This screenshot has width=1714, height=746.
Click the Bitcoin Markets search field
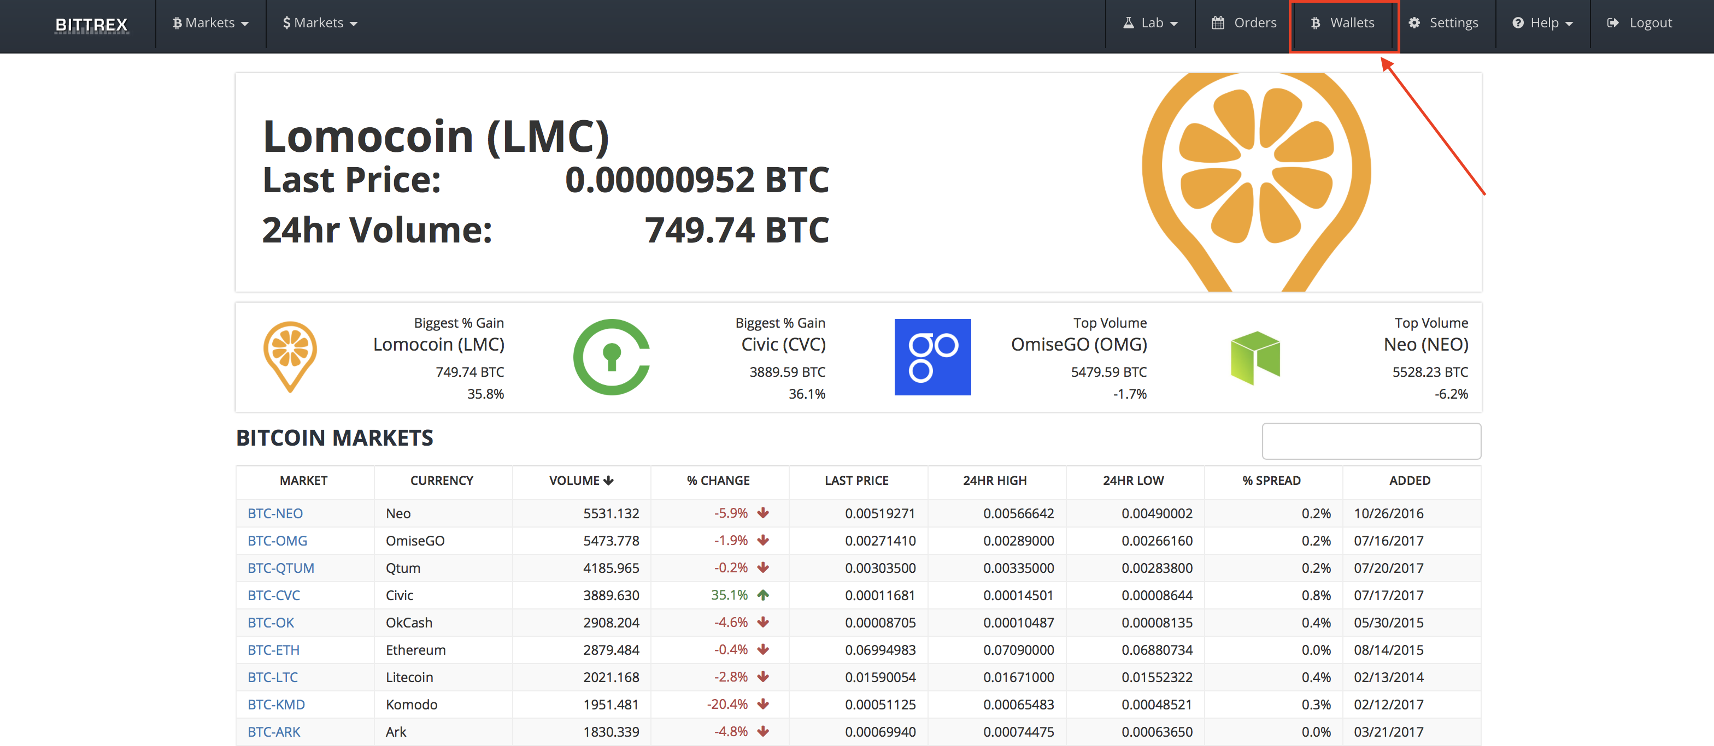pos(1371,441)
